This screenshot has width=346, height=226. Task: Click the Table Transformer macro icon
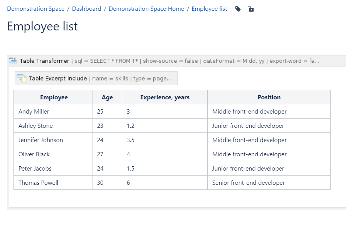(x=13, y=61)
